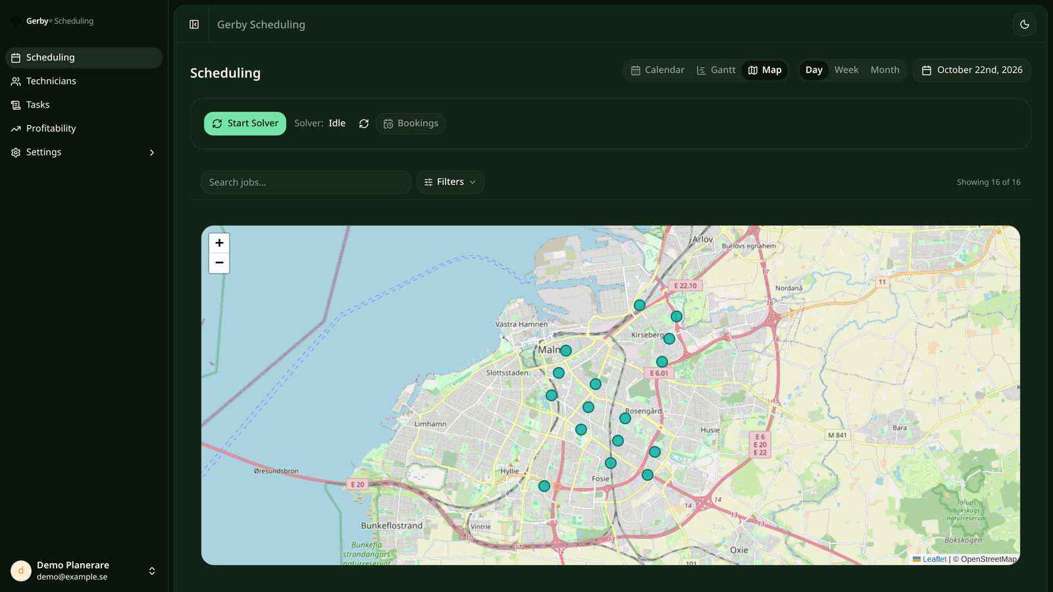Screen dimensions: 1053x592
Task: Click the 'Showing 16 of 16' text
Action: (989, 182)
